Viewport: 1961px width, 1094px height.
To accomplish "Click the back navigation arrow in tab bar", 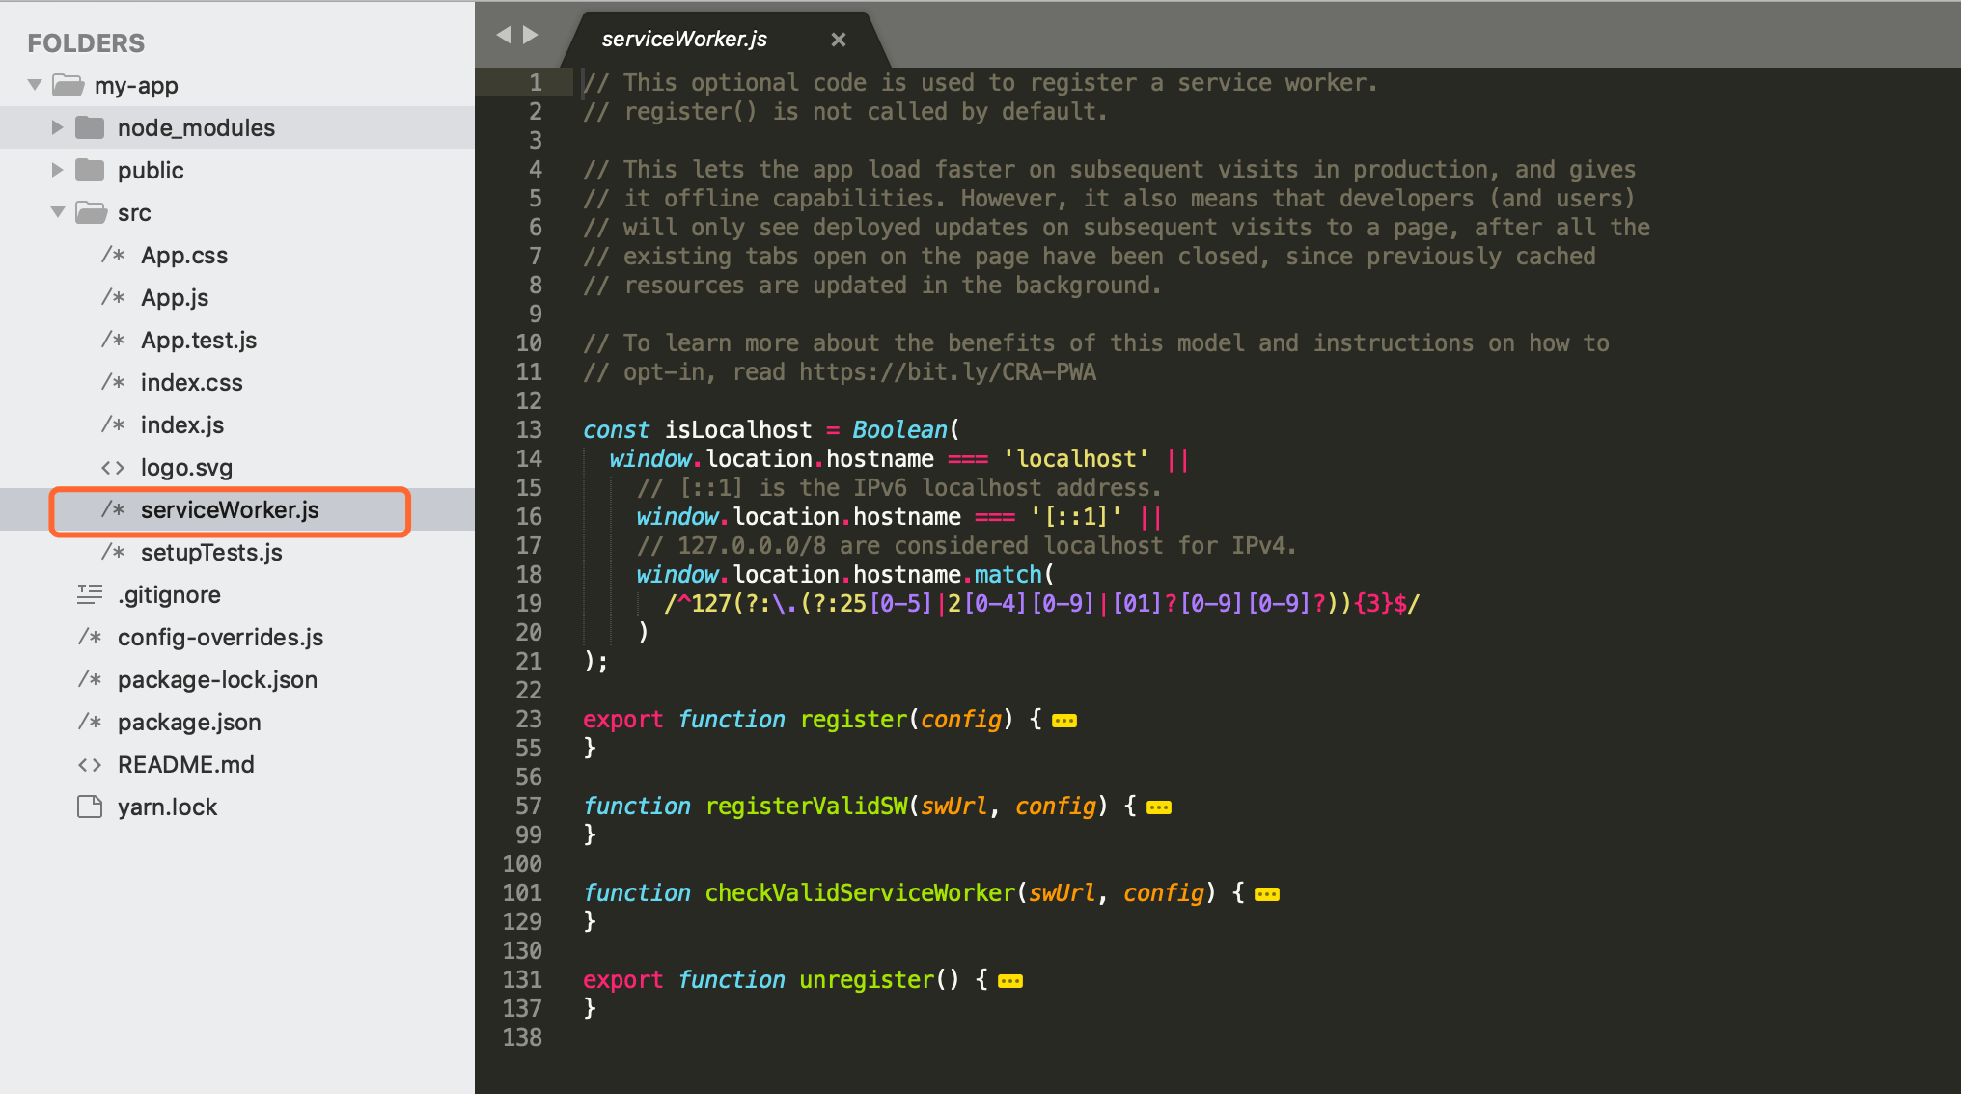I will point(503,35).
